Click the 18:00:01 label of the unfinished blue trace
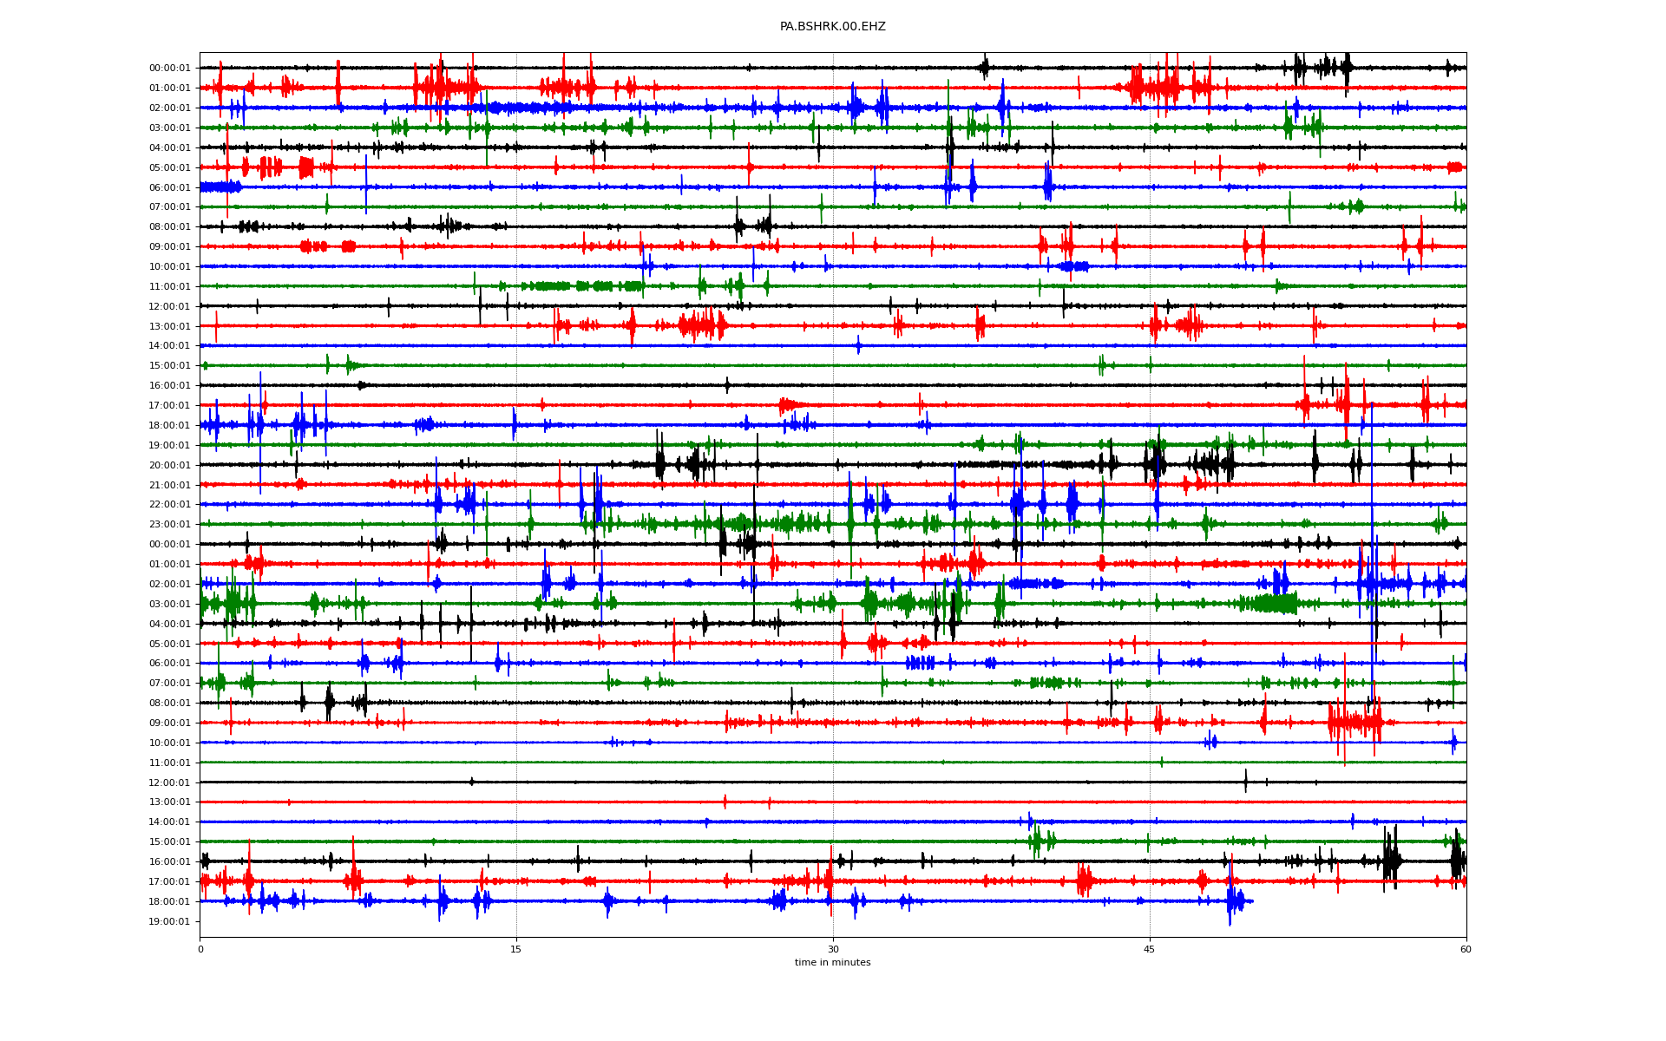This screenshot has height=1041, width=1666. pos(169,901)
